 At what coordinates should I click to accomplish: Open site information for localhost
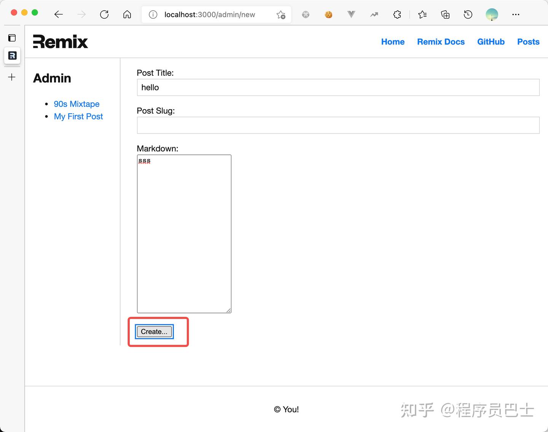point(153,14)
